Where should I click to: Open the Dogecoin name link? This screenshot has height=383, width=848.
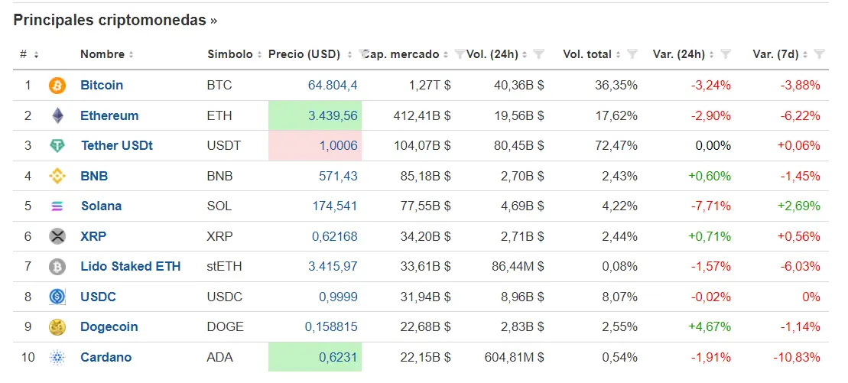click(109, 326)
